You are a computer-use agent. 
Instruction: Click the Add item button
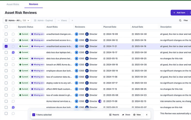click(179, 13)
